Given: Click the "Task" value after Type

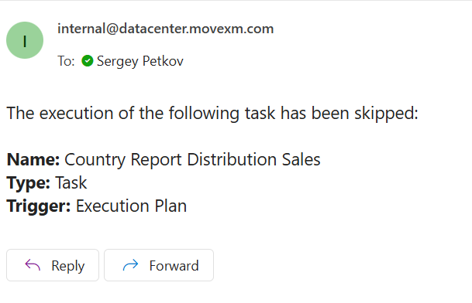Looking at the screenshot, I should pos(71,182).
